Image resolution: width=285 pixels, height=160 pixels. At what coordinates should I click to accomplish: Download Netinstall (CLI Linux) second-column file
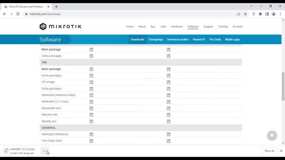pos(168,102)
